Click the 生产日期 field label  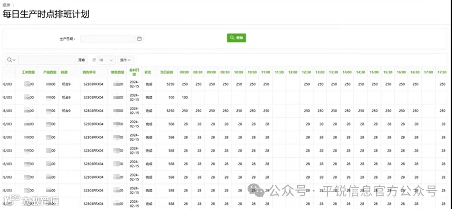[x=67, y=39]
